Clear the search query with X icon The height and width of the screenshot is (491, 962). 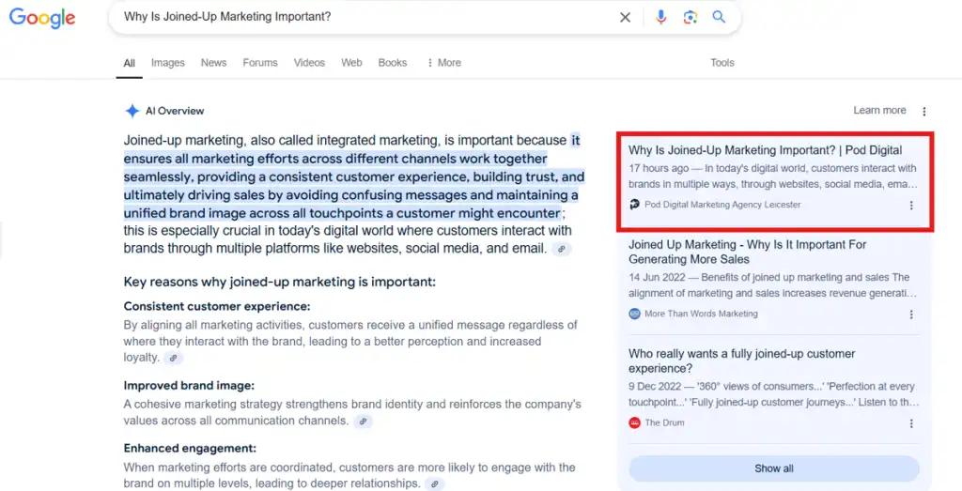tap(626, 18)
